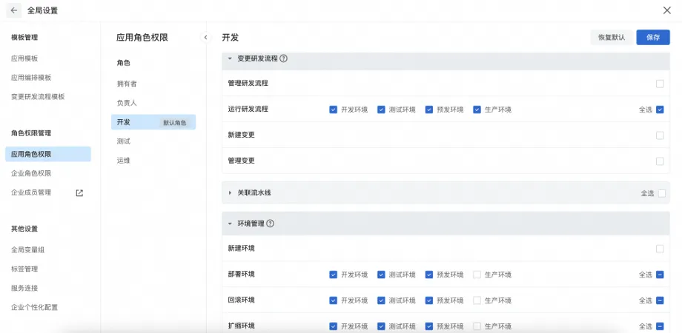The width and height of the screenshot is (682, 333).
Task: Open 变更研发流程模板 in the sidebar
Action: tap(38, 96)
